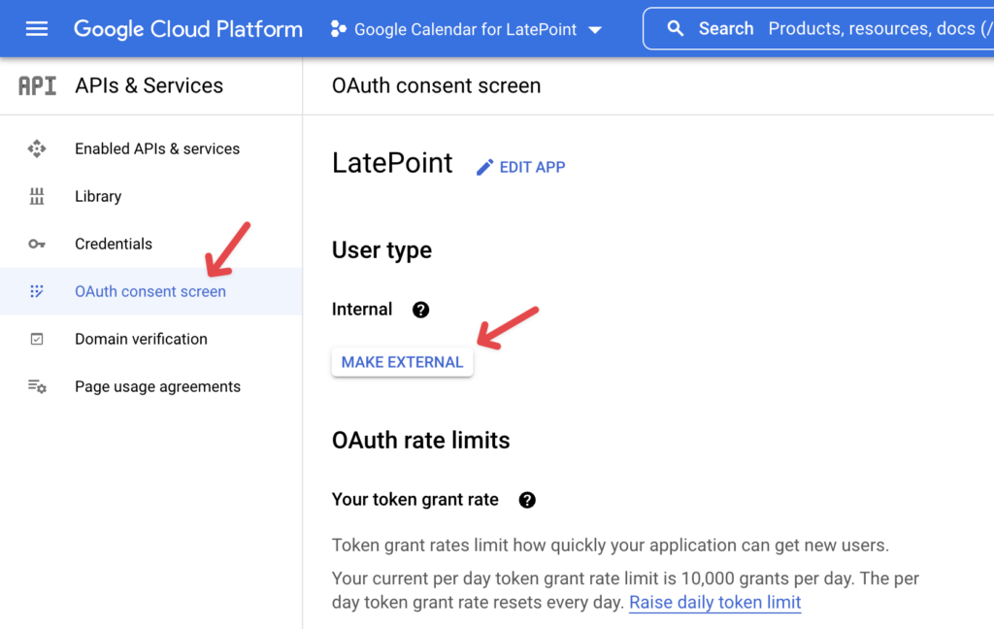Click the EDIT APP link
The height and width of the screenshot is (629, 994).
click(x=530, y=166)
